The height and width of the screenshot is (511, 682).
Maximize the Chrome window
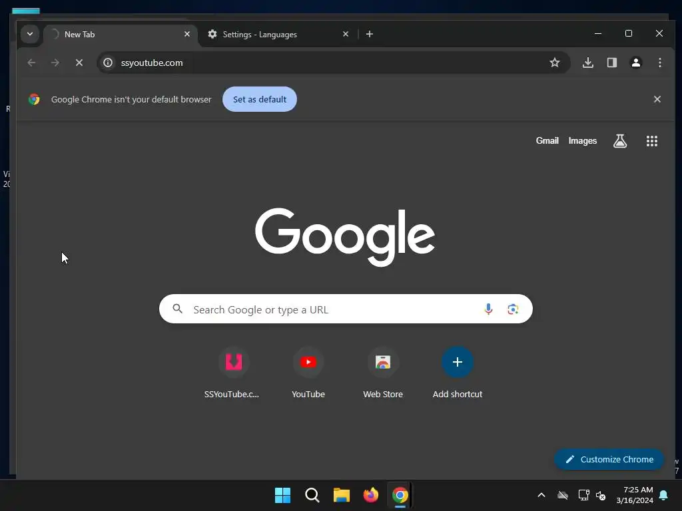629,33
